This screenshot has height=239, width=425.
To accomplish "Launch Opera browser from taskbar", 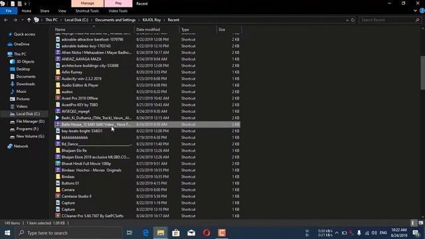I will pyautogui.click(x=207, y=233).
